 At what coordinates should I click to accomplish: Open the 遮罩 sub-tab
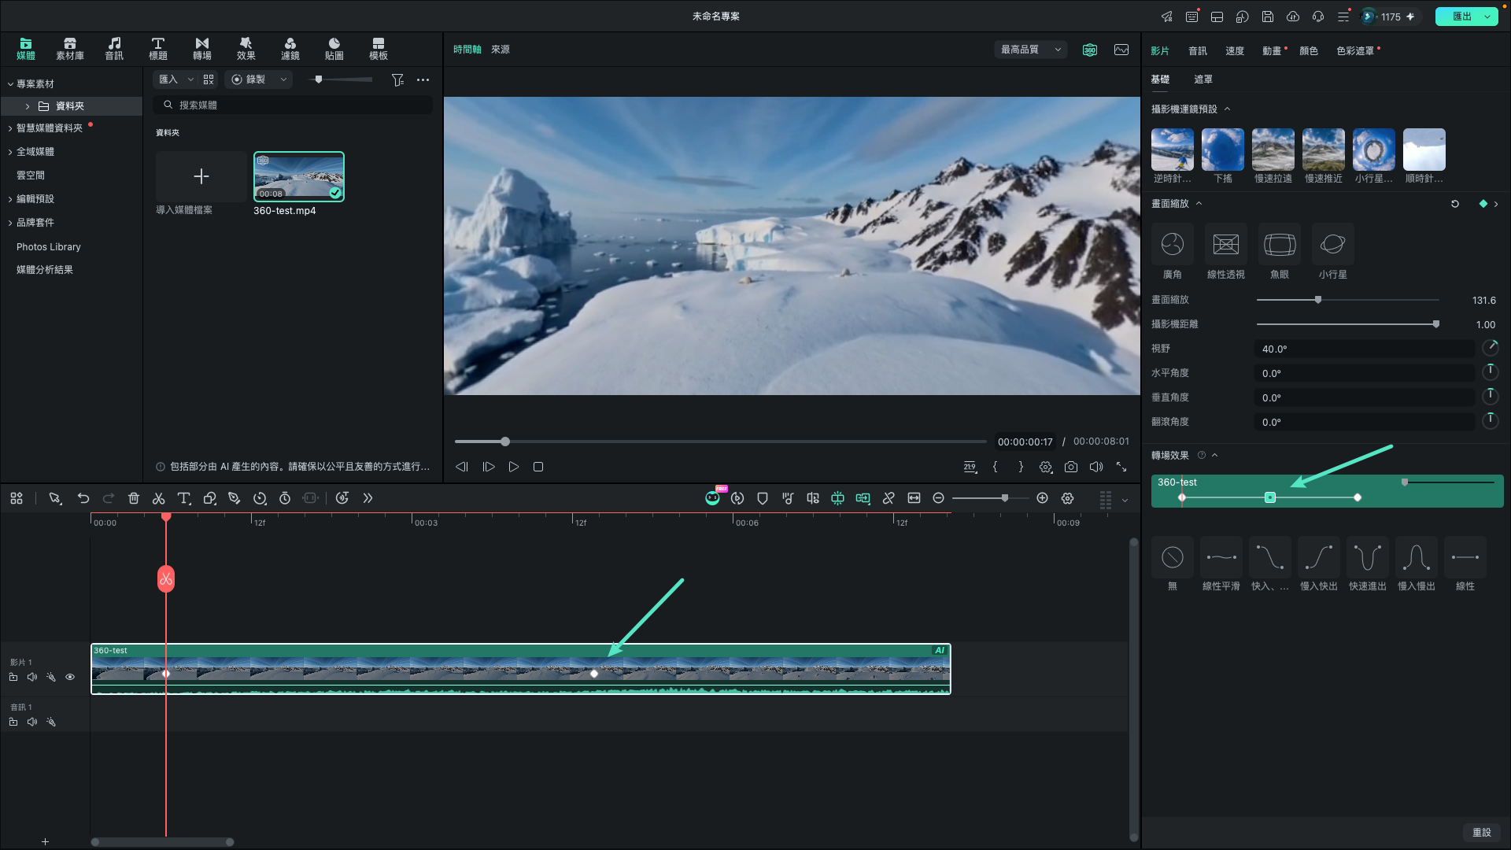(1203, 79)
